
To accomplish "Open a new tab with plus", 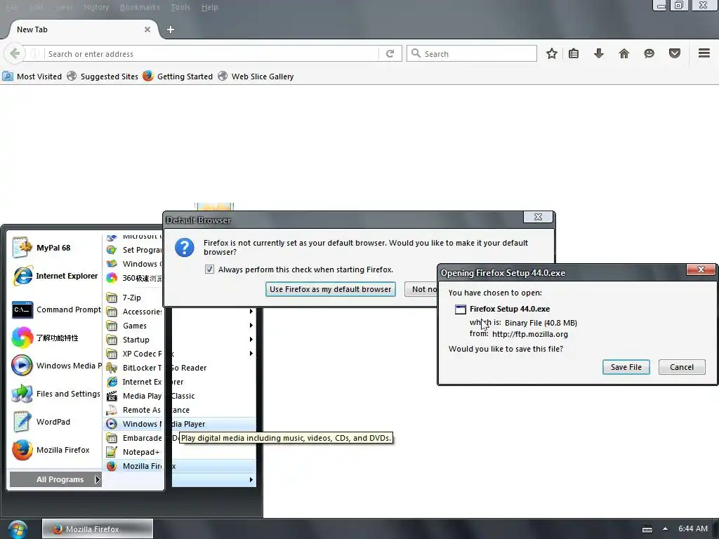I will point(171,29).
